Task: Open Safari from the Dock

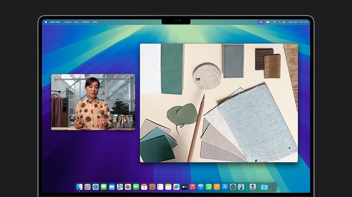Action: 96,187
